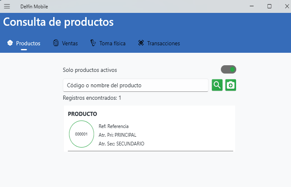Open the Transacciones tab label
Screen dimensions: 291x187
click(163, 43)
